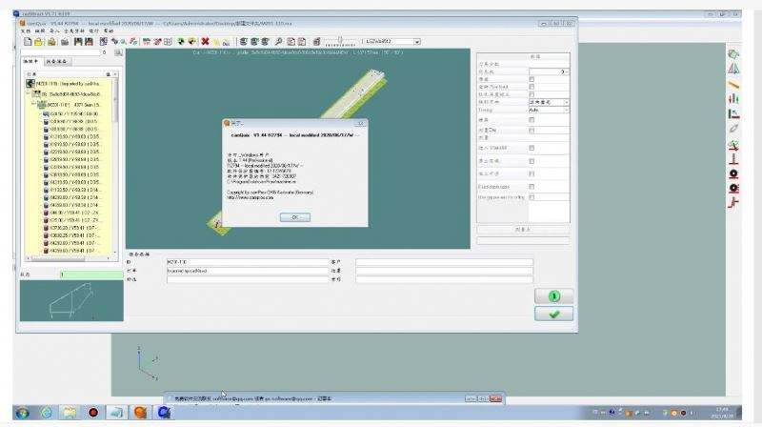This screenshot has height=427, width=762.
Task: Collapse the third-level M201 tree node
Action: (34, 104)
